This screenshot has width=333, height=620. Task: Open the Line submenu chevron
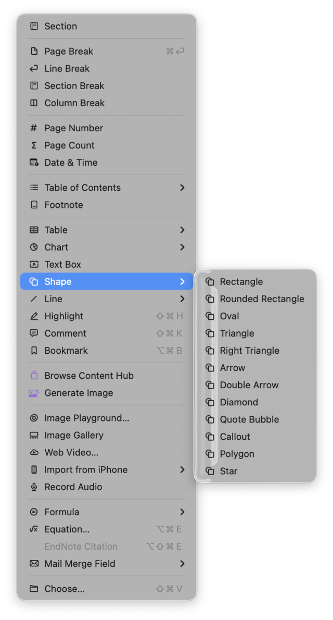(182, 299)
